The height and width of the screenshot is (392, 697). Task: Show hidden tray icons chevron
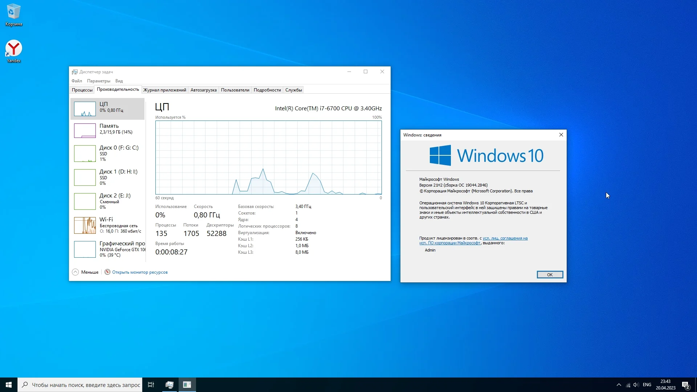coord(619,385)
